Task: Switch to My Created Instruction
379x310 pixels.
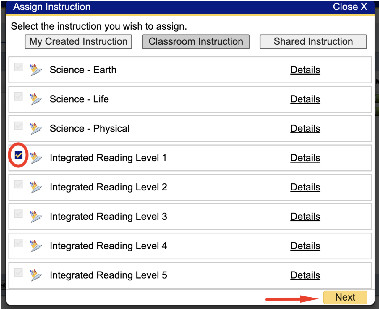Action: pos(78,41)
